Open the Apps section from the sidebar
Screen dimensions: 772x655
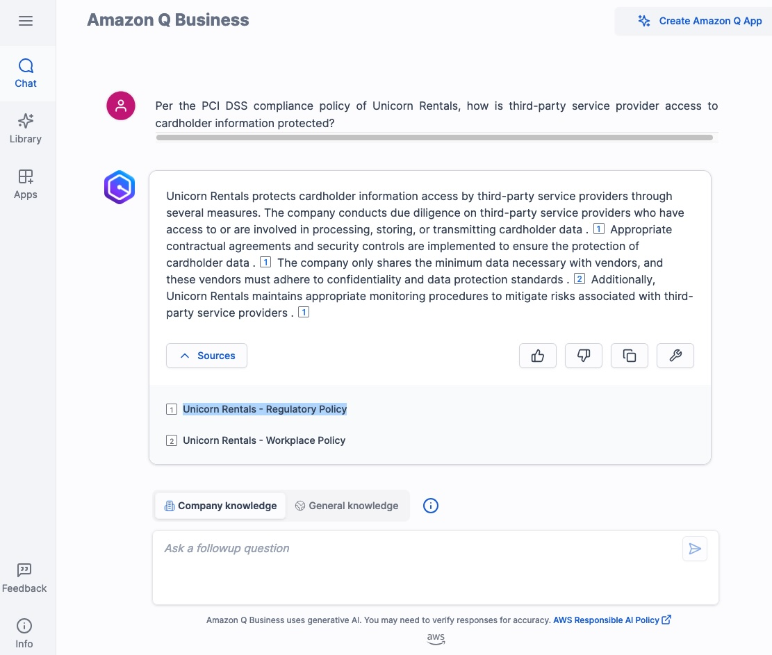(x=26, y=184)
